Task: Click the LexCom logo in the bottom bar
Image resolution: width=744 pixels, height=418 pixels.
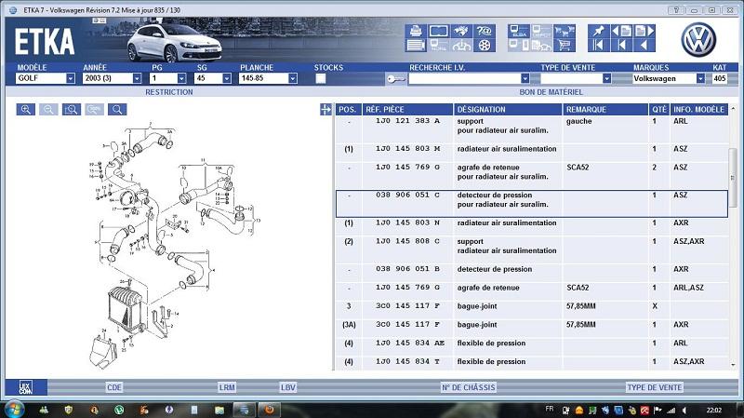Action: [x=26, y=387]
